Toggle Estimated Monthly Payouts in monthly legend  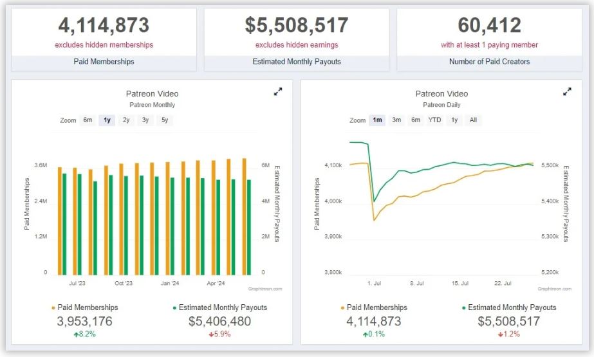pos(219,307)
